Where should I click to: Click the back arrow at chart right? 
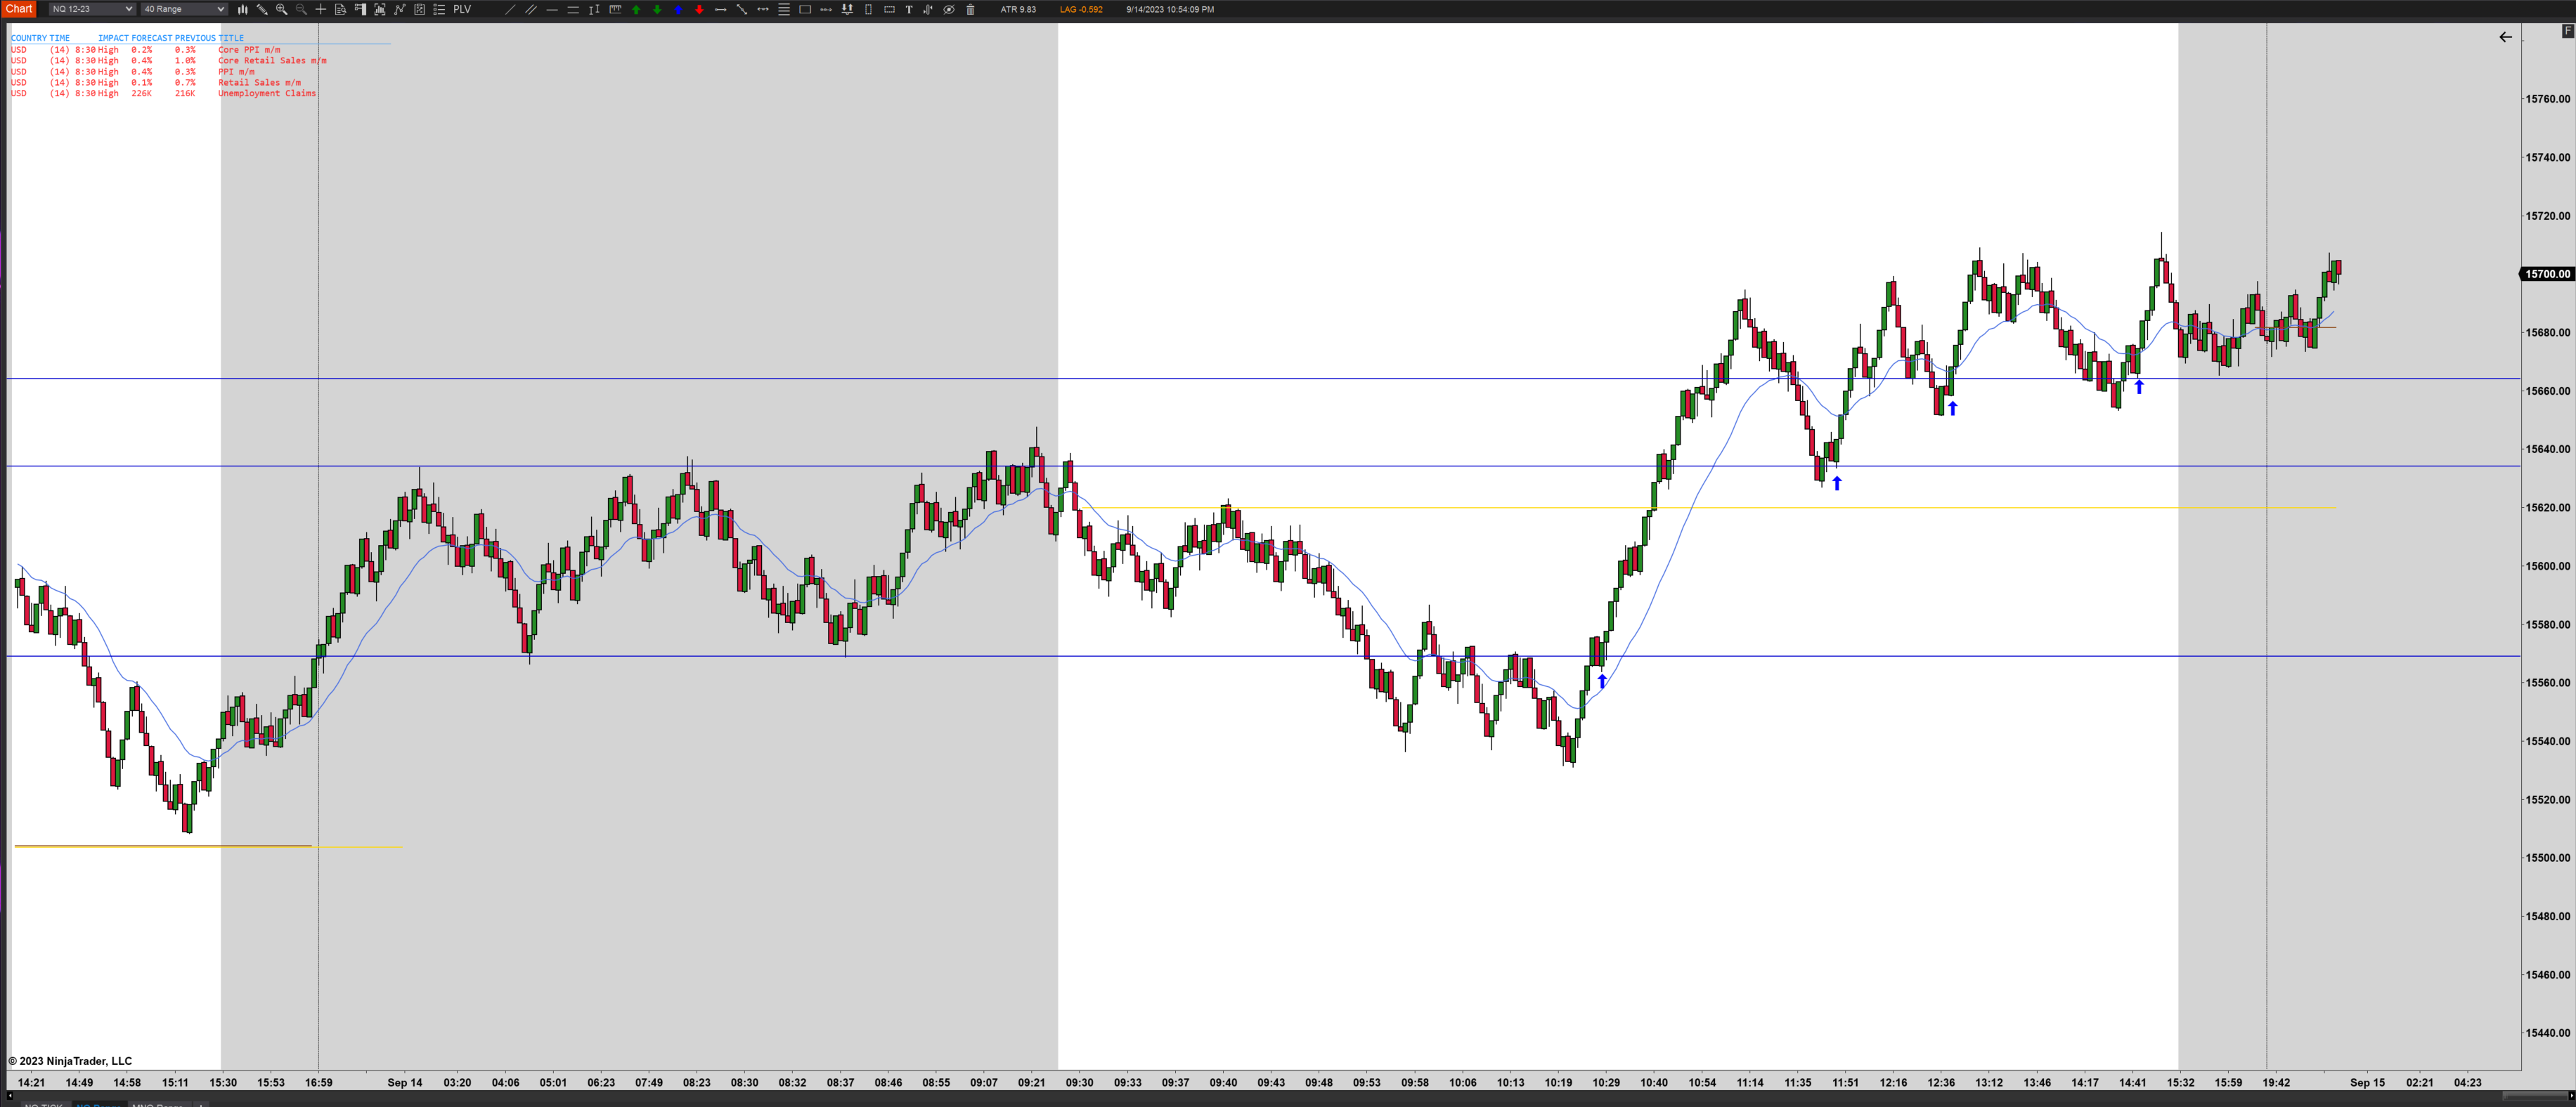[x=2505, y=37]
